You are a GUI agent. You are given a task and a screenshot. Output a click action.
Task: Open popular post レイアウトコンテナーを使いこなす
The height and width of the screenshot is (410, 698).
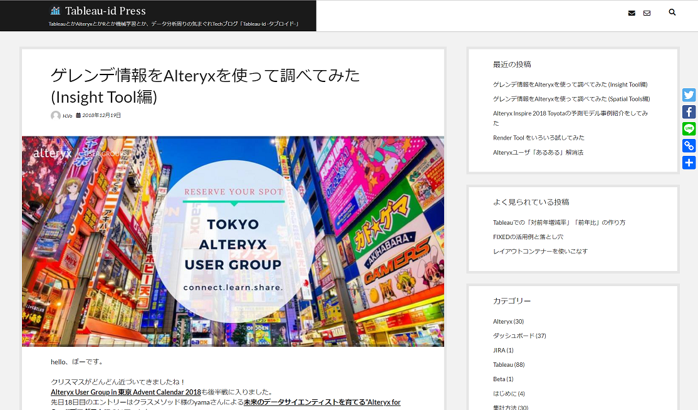540,251
